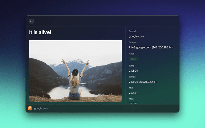Screen dimensions: 205x128
Task: Select the google.com value under Domain
Action: pos(136,36)
